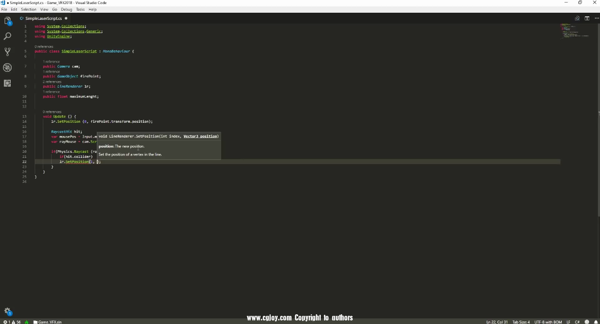Viewport: 600px width, 324px height.
Task: Click errors and warnings count in status bar
Action: [13, 321]
